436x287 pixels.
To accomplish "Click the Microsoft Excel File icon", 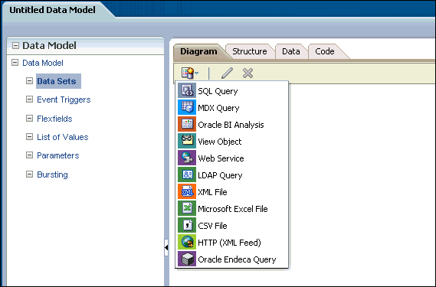I will tap(187, 208).
